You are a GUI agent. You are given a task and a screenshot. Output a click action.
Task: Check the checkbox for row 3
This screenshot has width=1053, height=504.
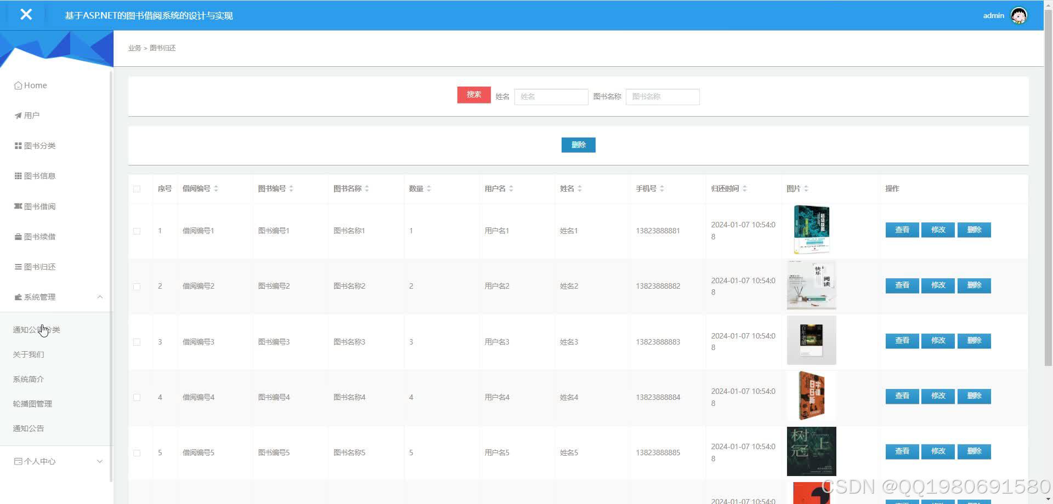pyautogui.click(x=137, y=342)
